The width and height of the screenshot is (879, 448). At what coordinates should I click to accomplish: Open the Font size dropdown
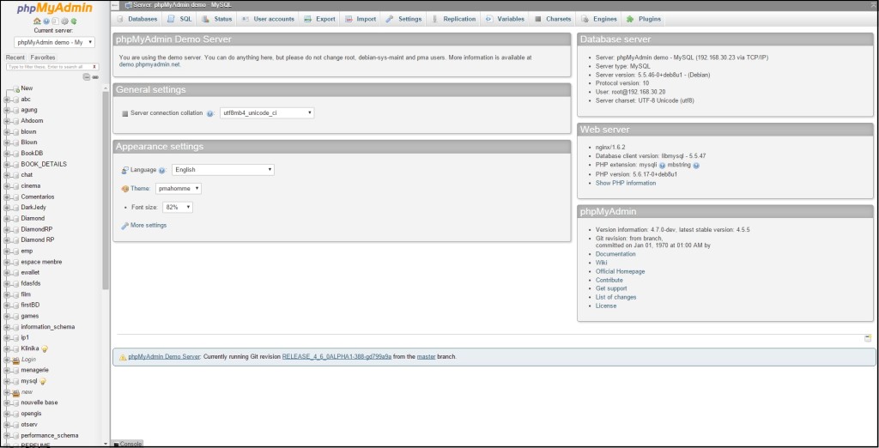(177, 208)
